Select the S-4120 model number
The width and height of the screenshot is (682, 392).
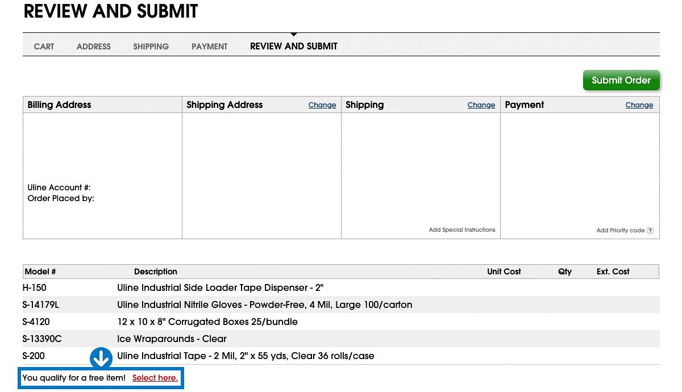[36, 322]
